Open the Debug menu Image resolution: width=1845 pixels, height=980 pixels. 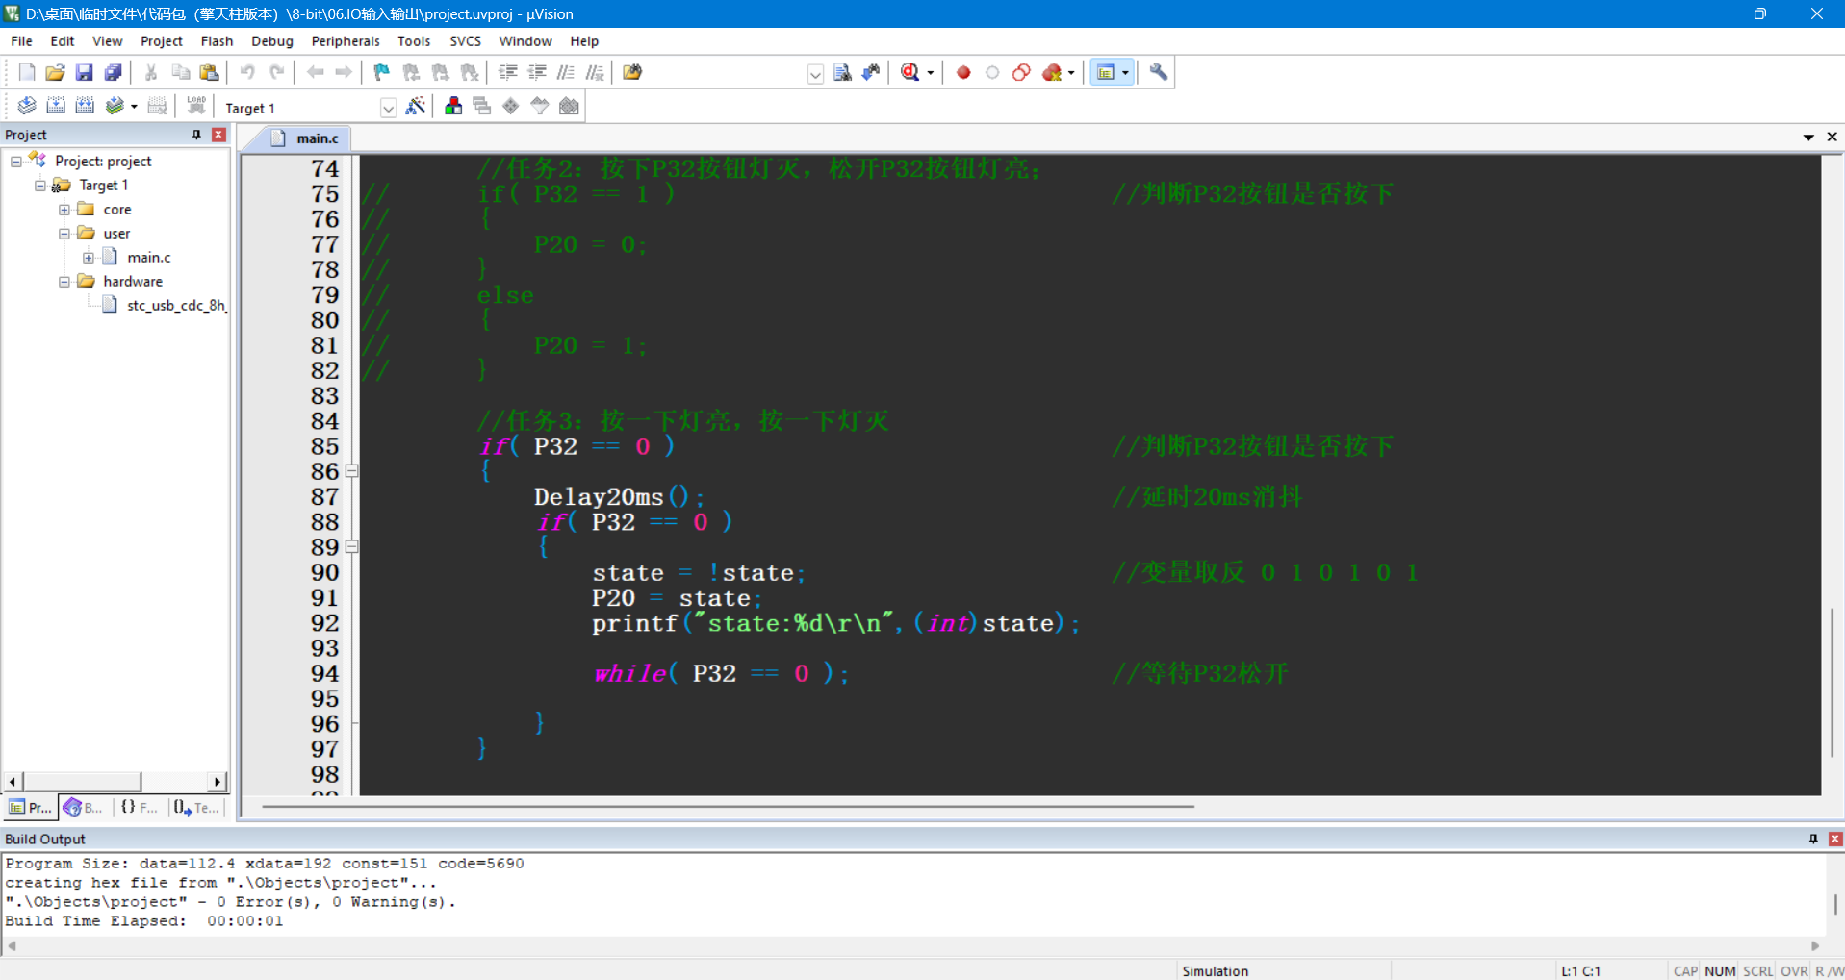point(271,41)
